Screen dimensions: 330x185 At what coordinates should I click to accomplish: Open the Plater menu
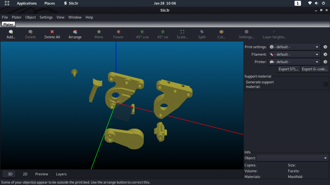coord(16,17)
